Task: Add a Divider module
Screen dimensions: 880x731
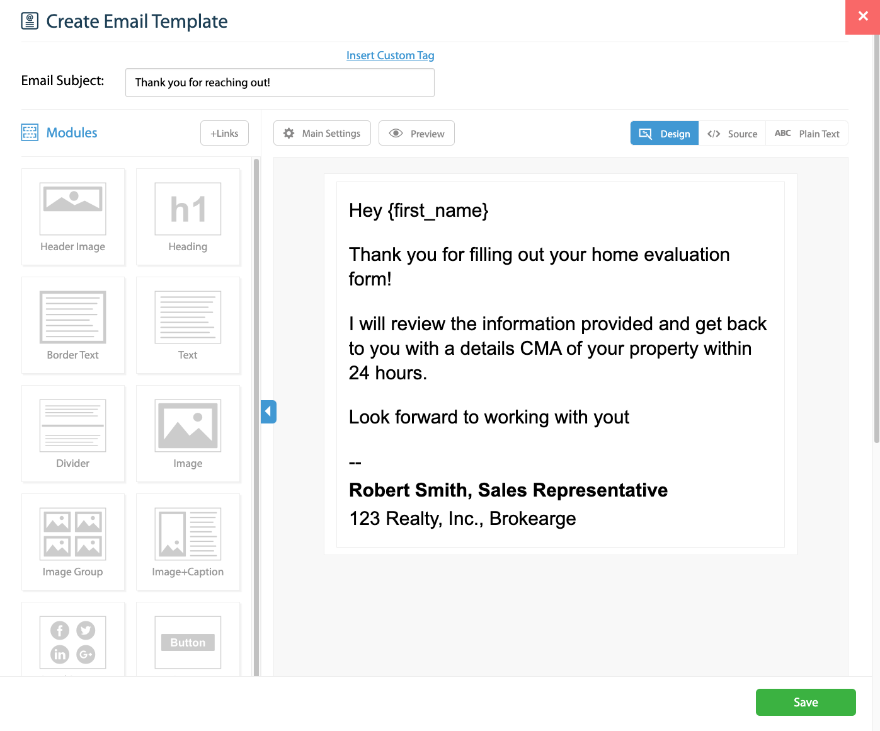Action: 73,434
